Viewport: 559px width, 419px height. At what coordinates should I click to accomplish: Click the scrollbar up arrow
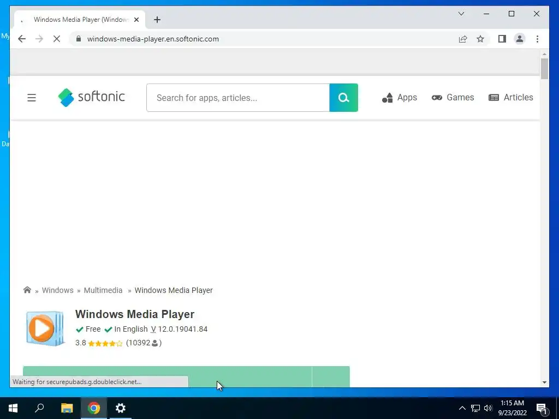(x=544, y=54)
